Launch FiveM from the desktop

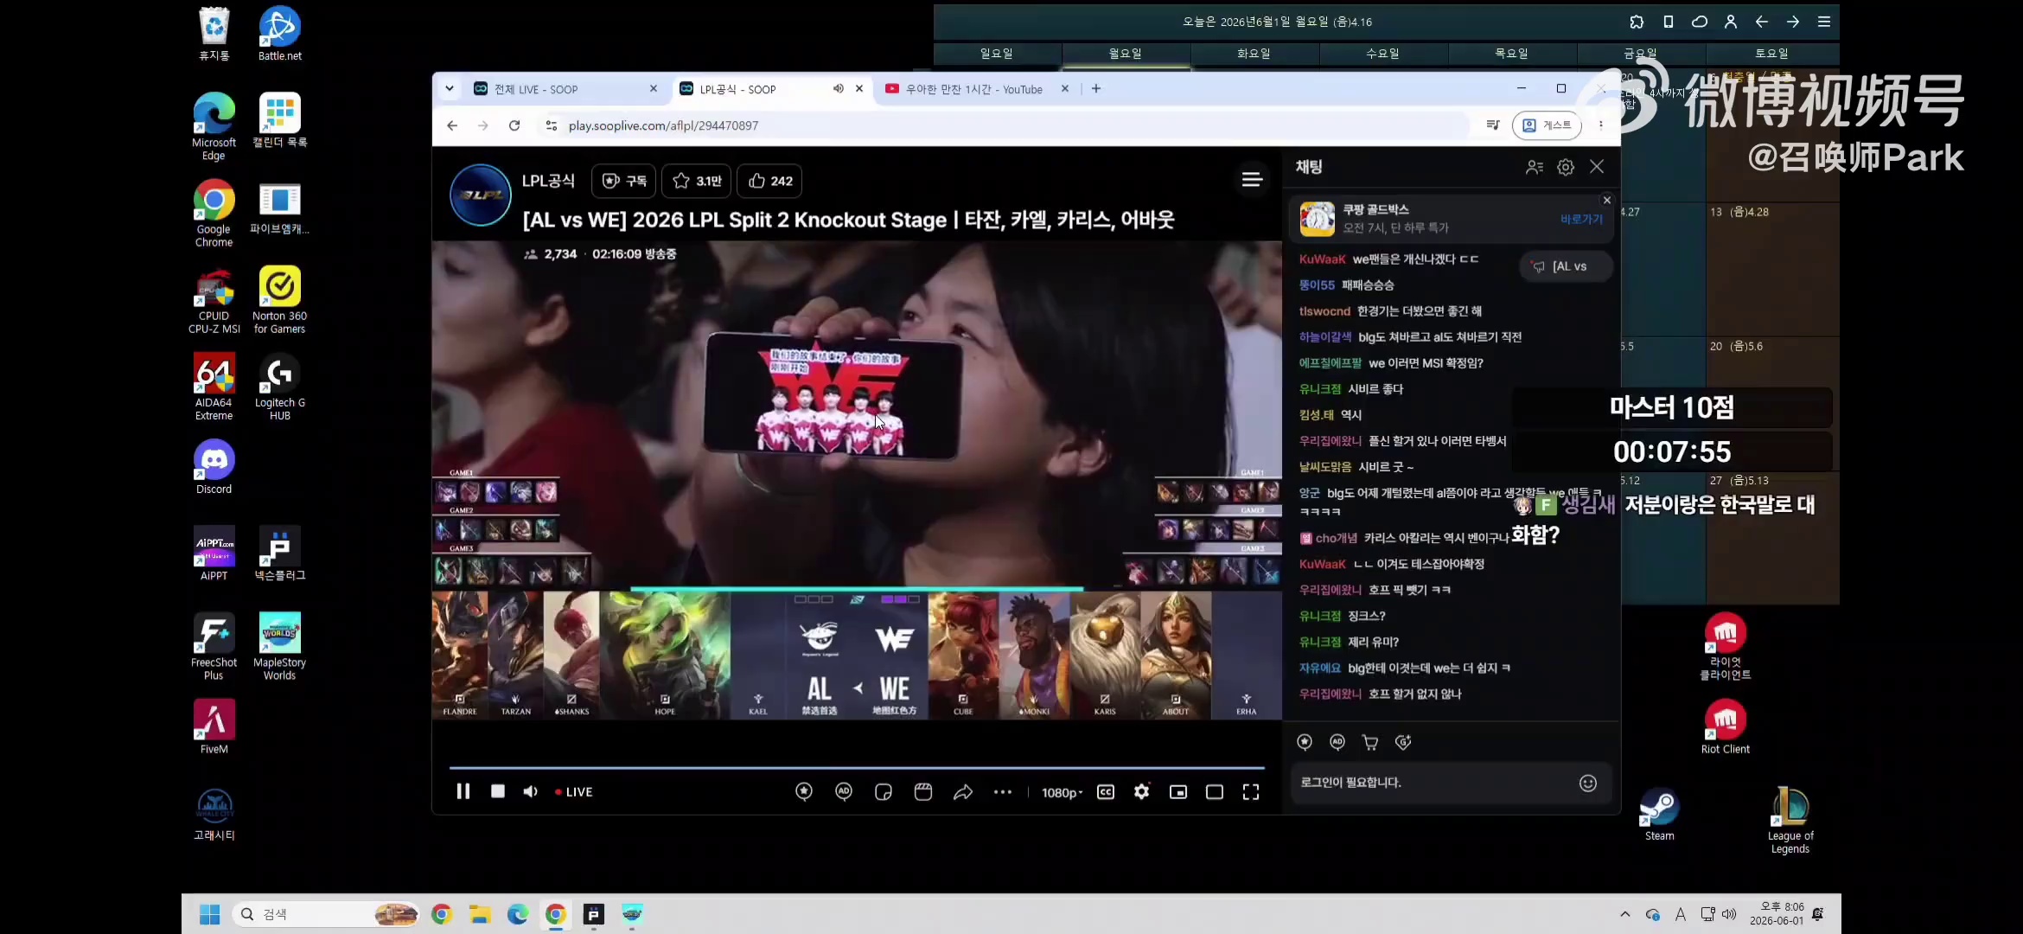(214, 727)
